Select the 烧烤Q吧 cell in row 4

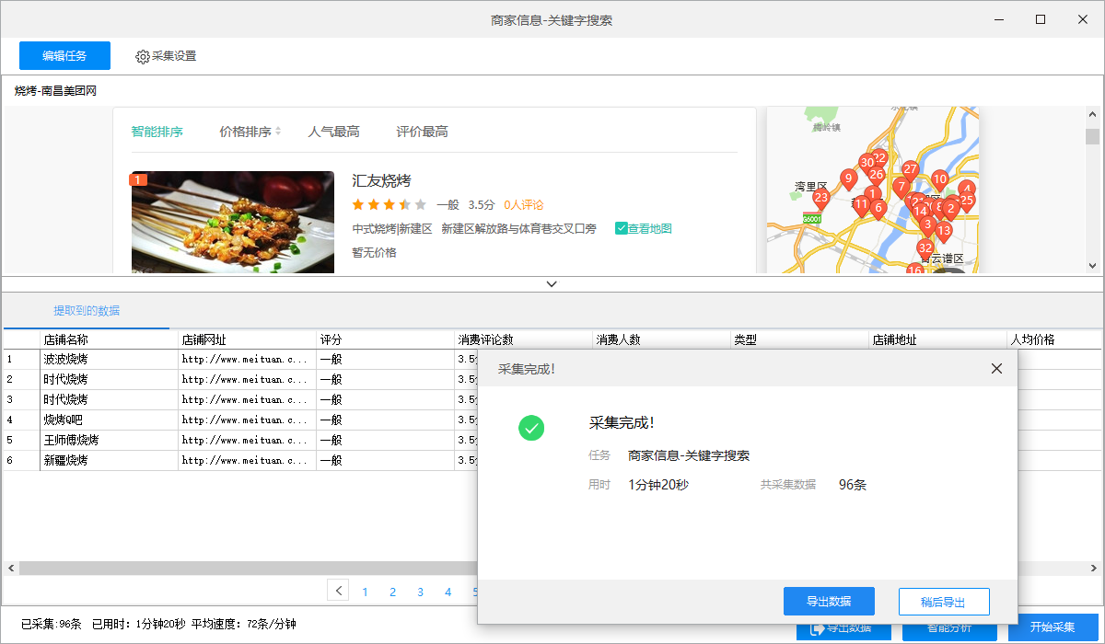pyautogui.click(x=110, y=420)
